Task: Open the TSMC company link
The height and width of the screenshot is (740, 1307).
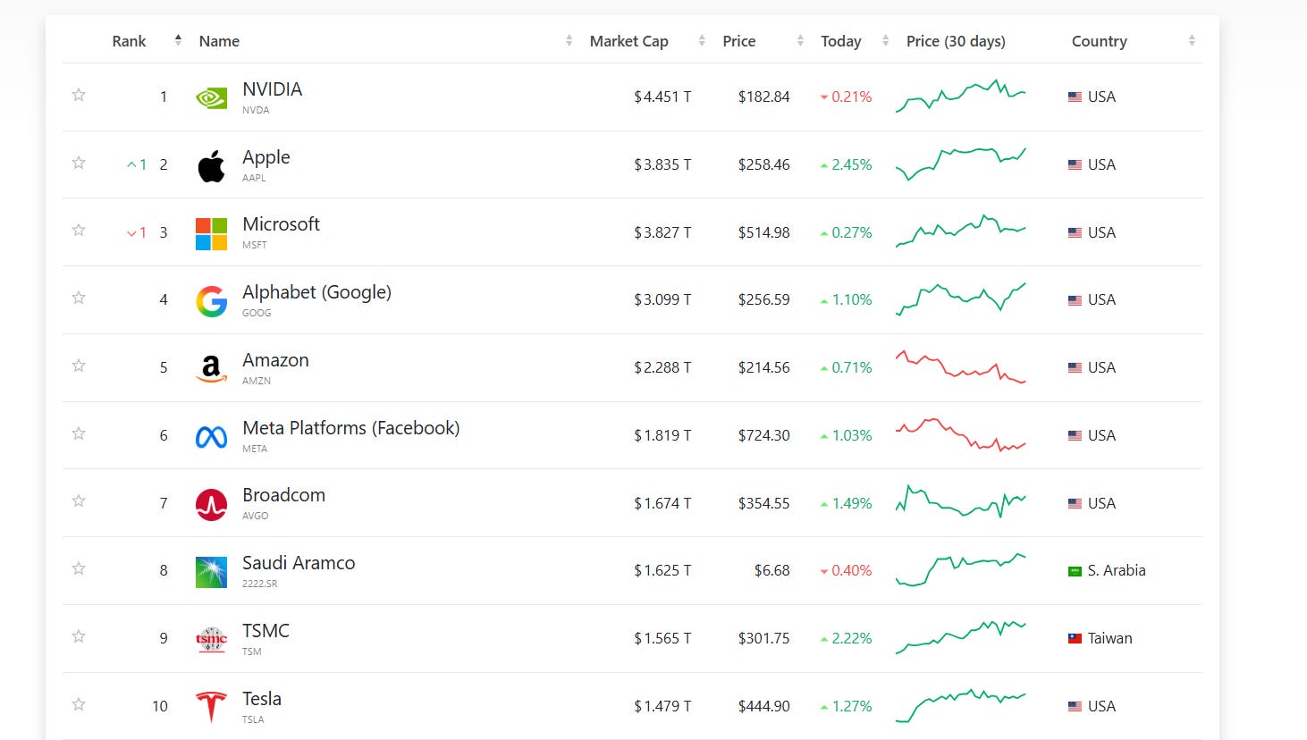Action: (x=266, y=631)
